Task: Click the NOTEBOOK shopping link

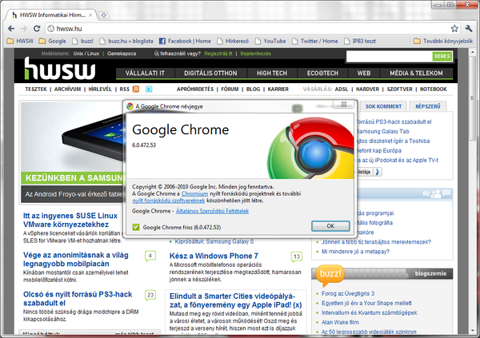Action: coord(433,89)
